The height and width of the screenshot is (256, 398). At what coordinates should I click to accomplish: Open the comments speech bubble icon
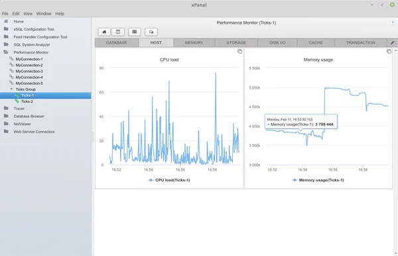click(x=151, y=32)
